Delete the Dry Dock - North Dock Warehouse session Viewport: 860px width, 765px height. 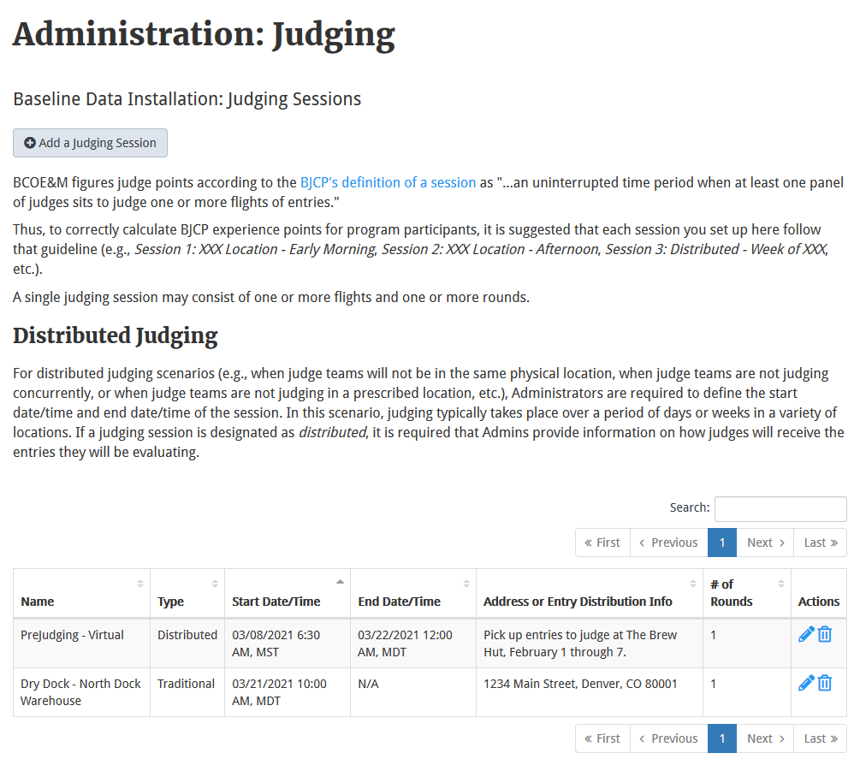(x=824, y=682)
